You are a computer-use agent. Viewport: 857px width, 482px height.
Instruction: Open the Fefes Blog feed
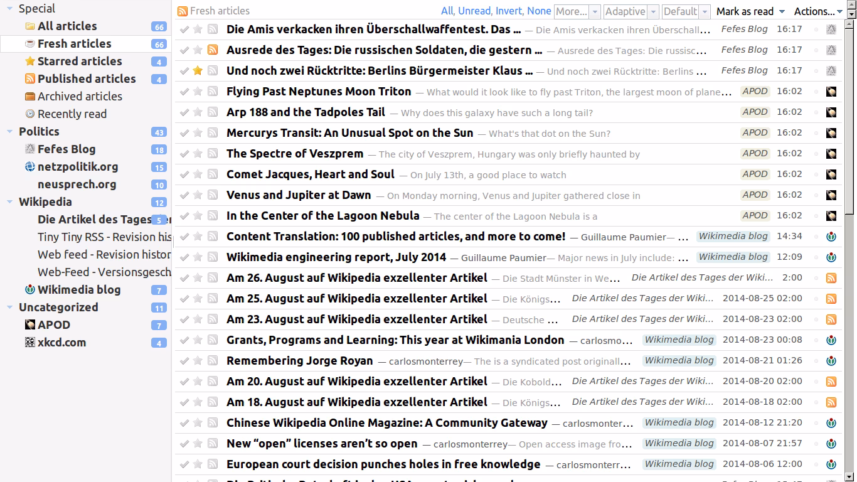[x=67, y=149]
